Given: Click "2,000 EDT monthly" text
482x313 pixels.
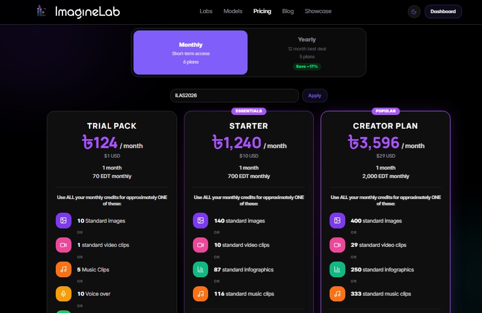Looking at the screenshot, I should (x=385, y=176).
